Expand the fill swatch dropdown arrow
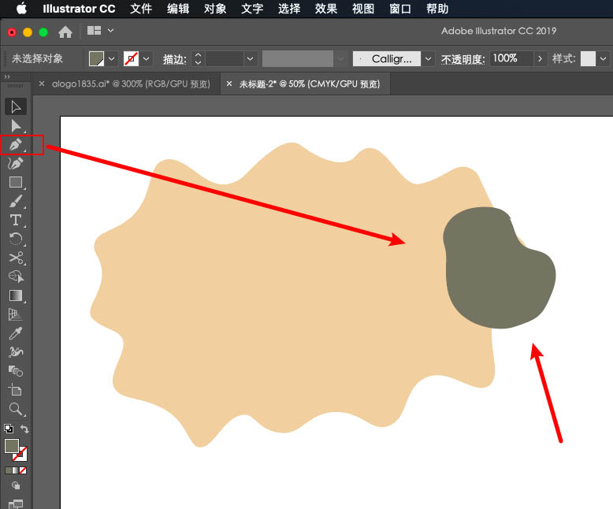 tap(111, 59)
